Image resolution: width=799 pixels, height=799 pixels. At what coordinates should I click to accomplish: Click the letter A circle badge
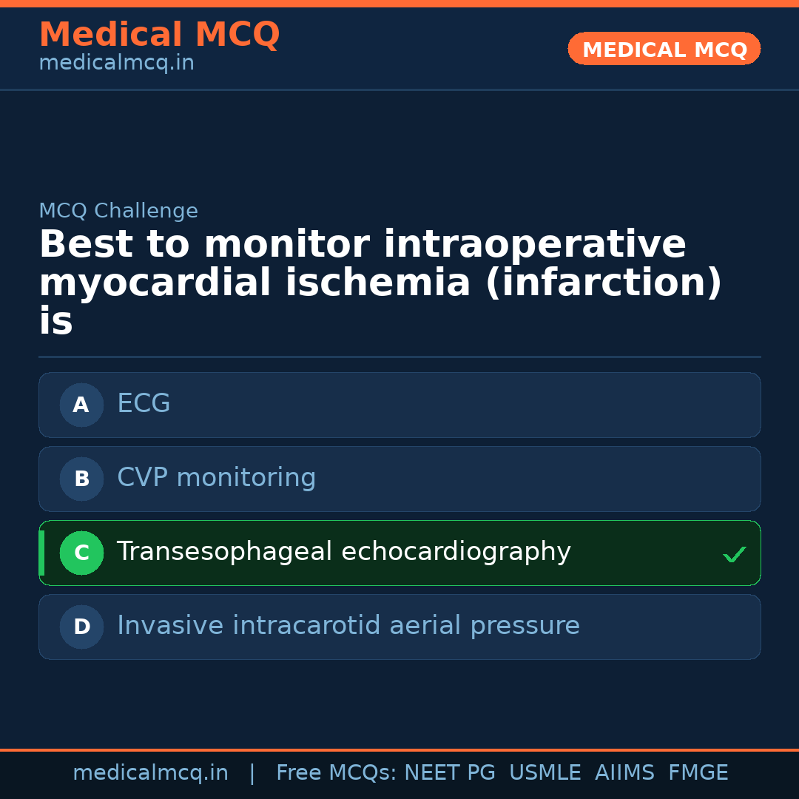pyautogui.click(x=81, y=405)
